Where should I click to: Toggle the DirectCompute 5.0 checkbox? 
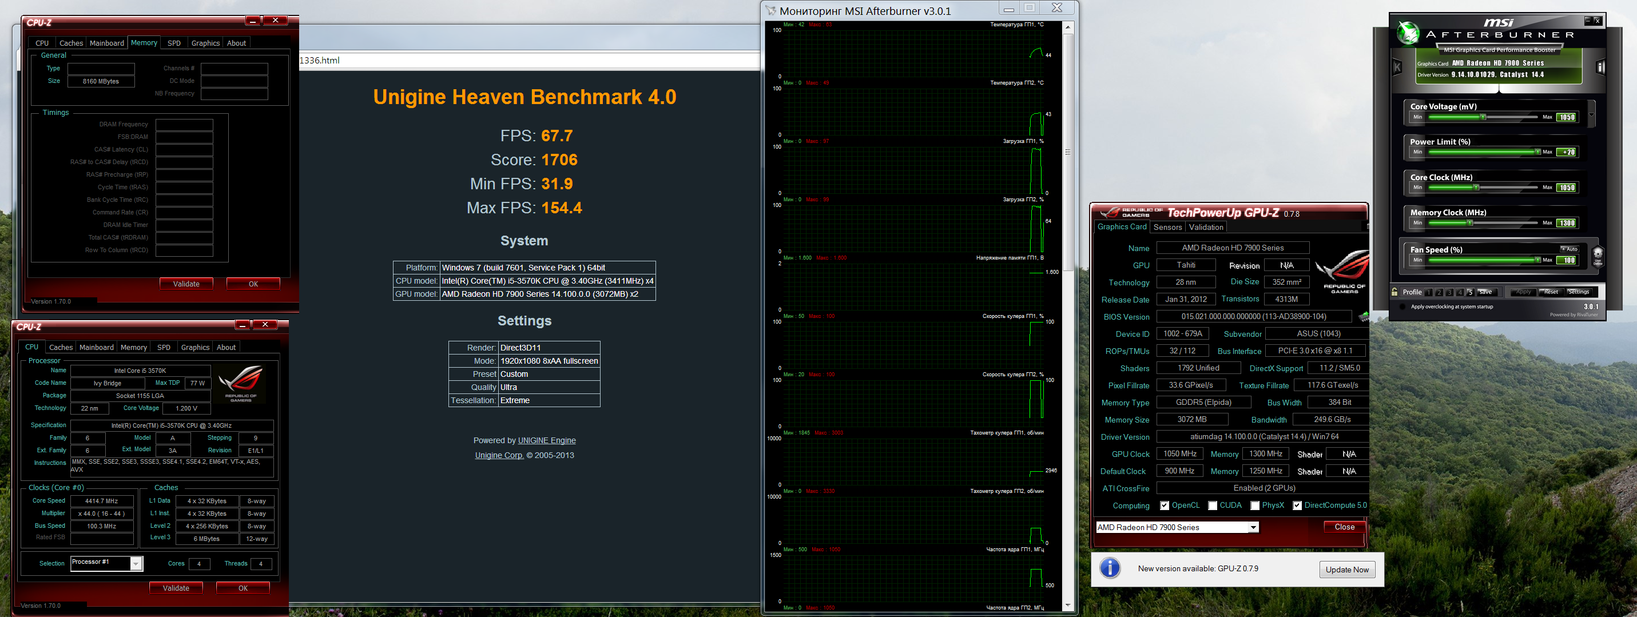tap(1297, 506)
